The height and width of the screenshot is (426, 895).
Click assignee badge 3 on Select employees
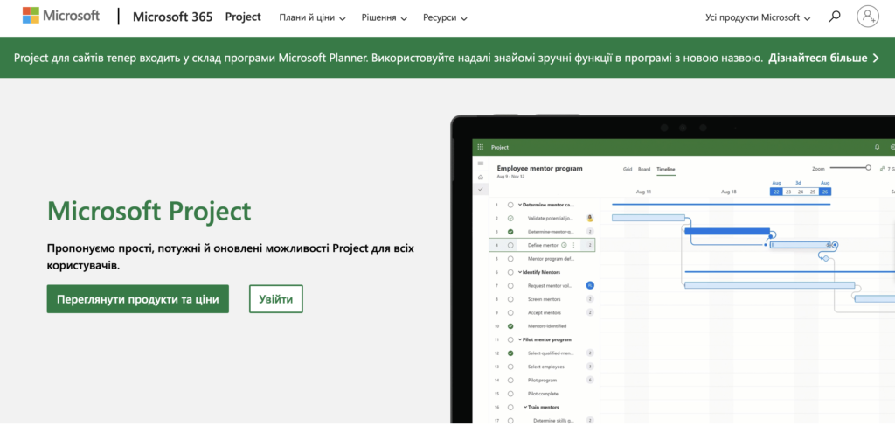click(x=590, y=367)
